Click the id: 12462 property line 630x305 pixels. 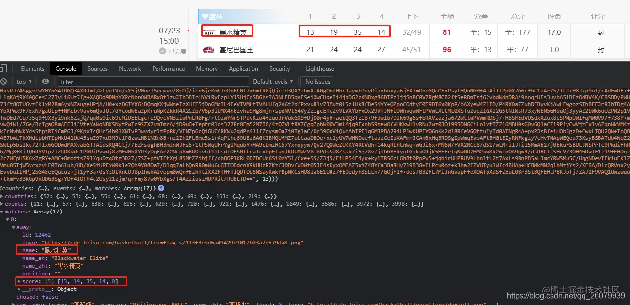[x=36, y=235]
